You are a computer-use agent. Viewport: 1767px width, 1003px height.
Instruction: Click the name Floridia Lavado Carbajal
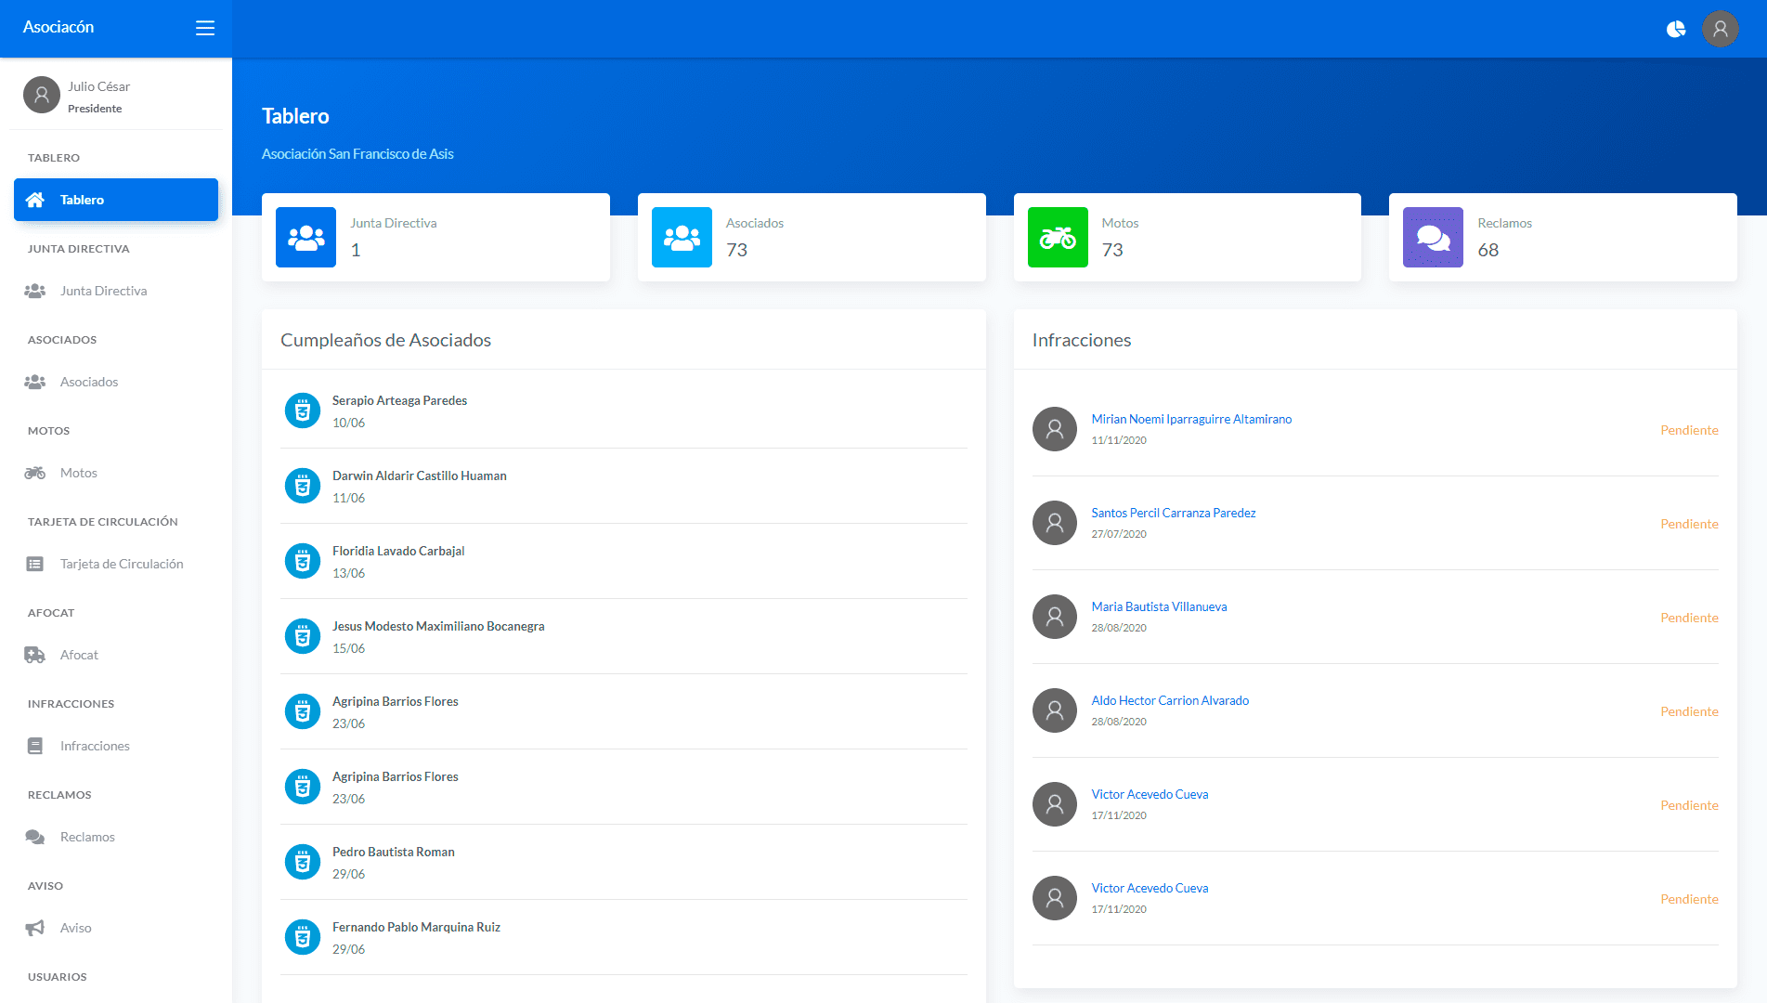tap(398, 551)
